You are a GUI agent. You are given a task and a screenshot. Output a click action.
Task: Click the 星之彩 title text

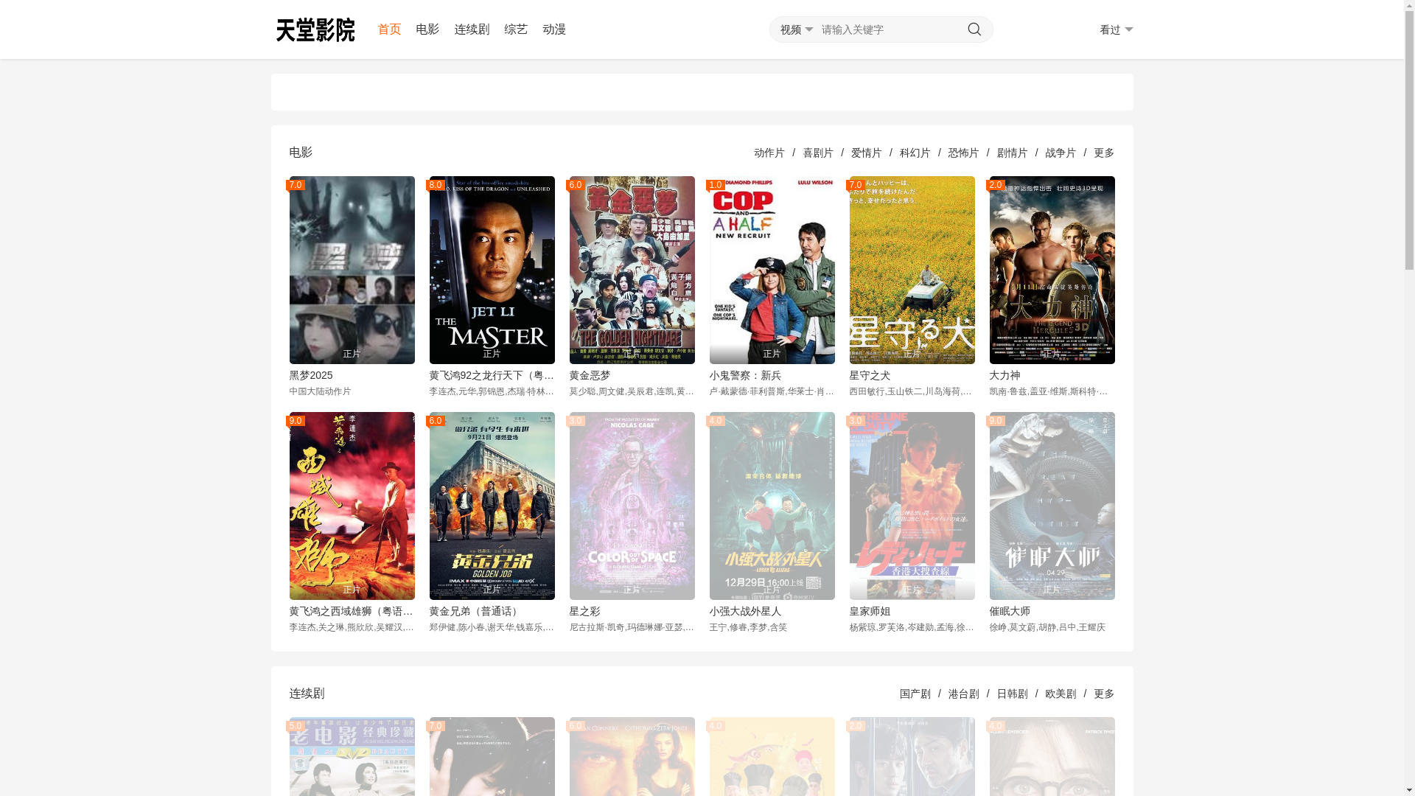(584, 612)
